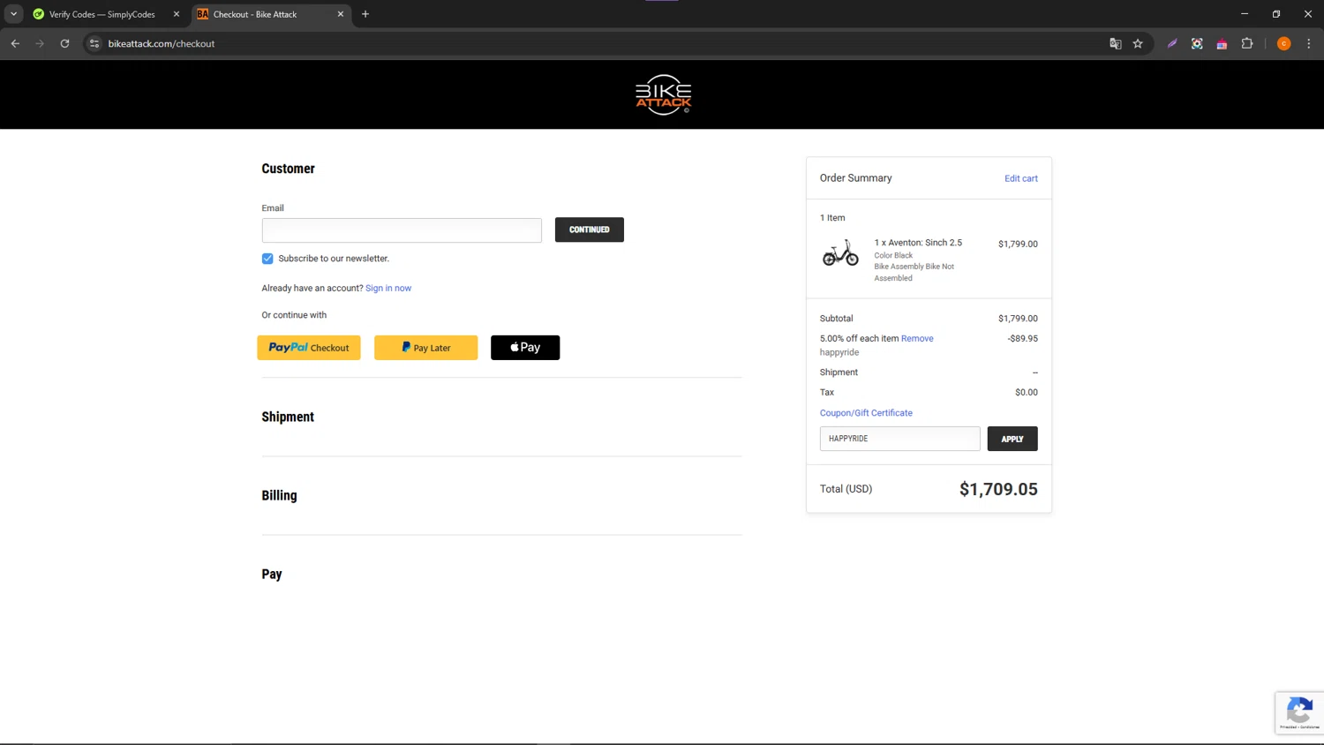Click Edit cart link
Screen dimensions: 1324x745
[x=1020, y=178]
